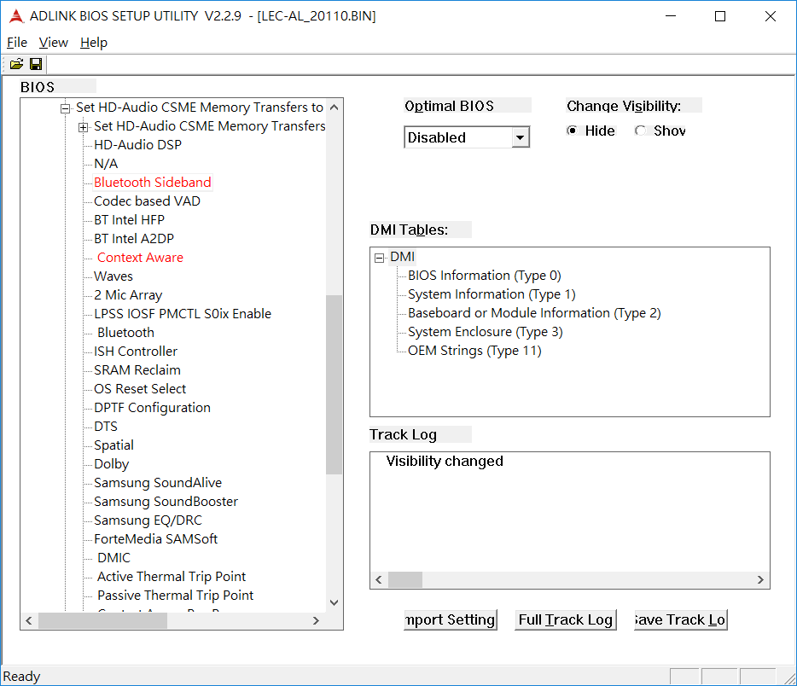The height and width of the screenshot is (686, 797).
Task: Click the BIOS tree scroll up arrow
Action: coord(334,108)
